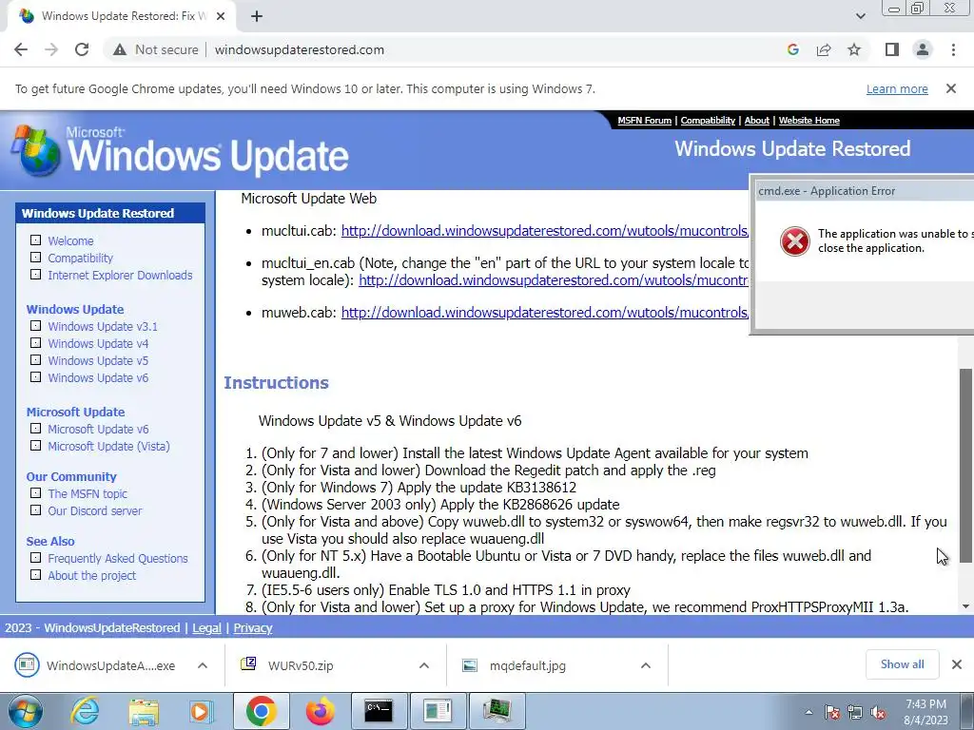Expand options for WindowsUpdateA....exe download
Screen dimensions: 974x730
(203, 665)
